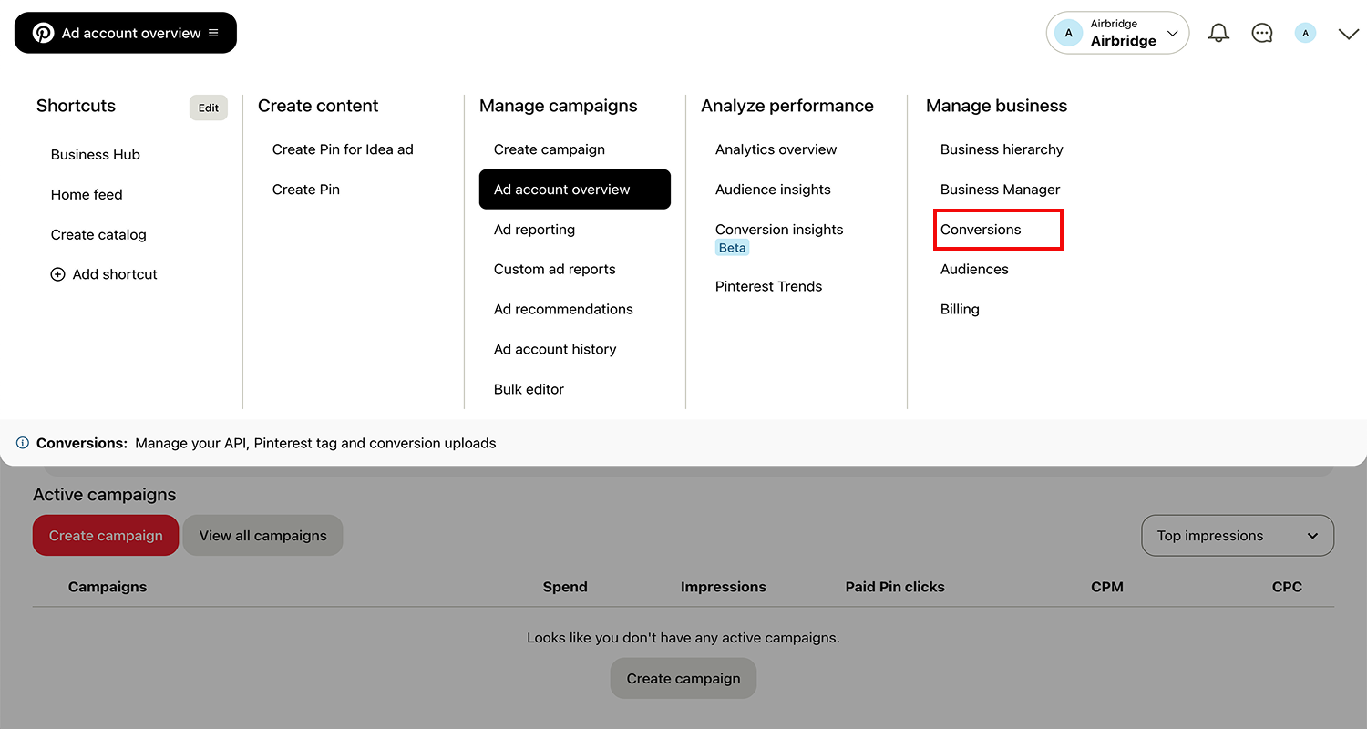Click the Edit shortcuts button

point(209,108)
